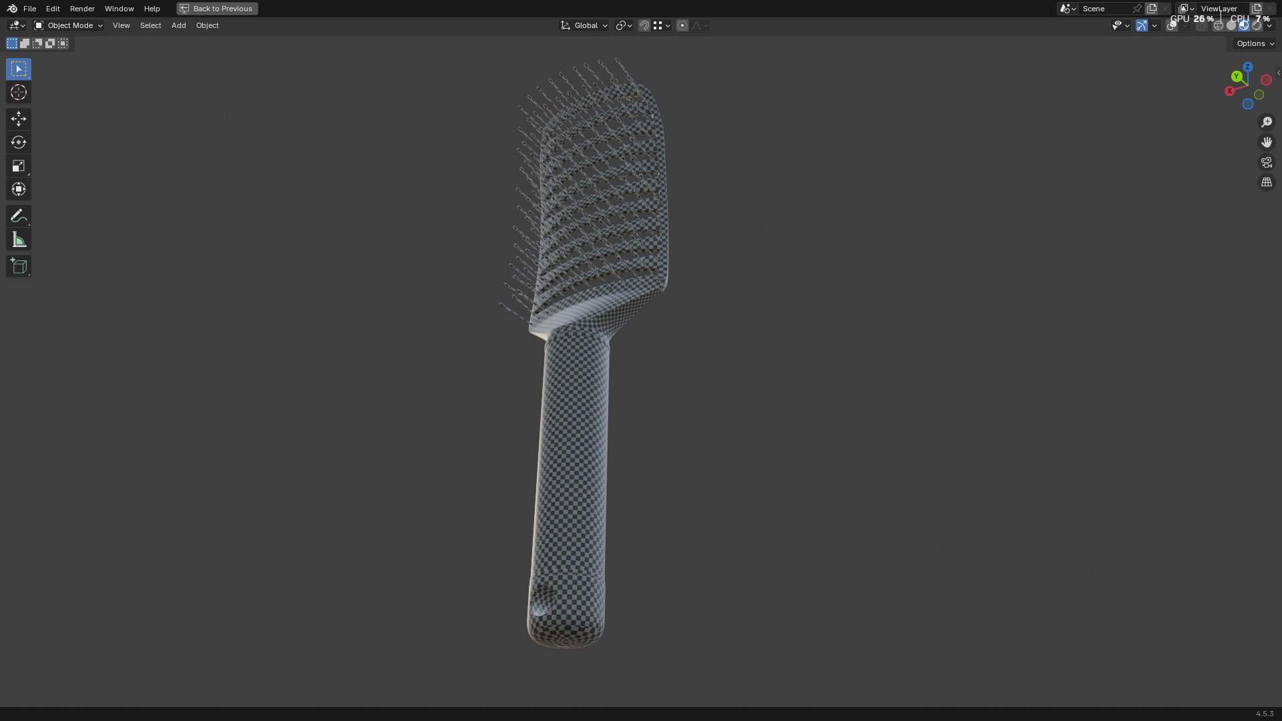Open the Options dropdown

point(1255,43)
